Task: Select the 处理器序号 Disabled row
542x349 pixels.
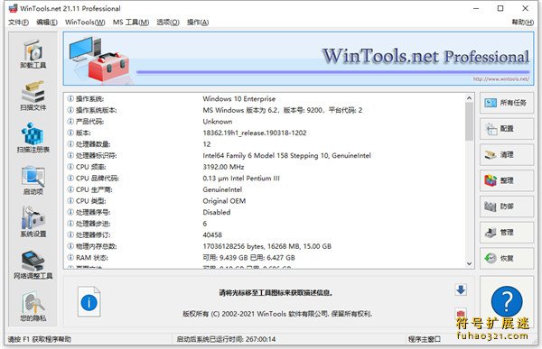Action: click(x=265, y=212)
